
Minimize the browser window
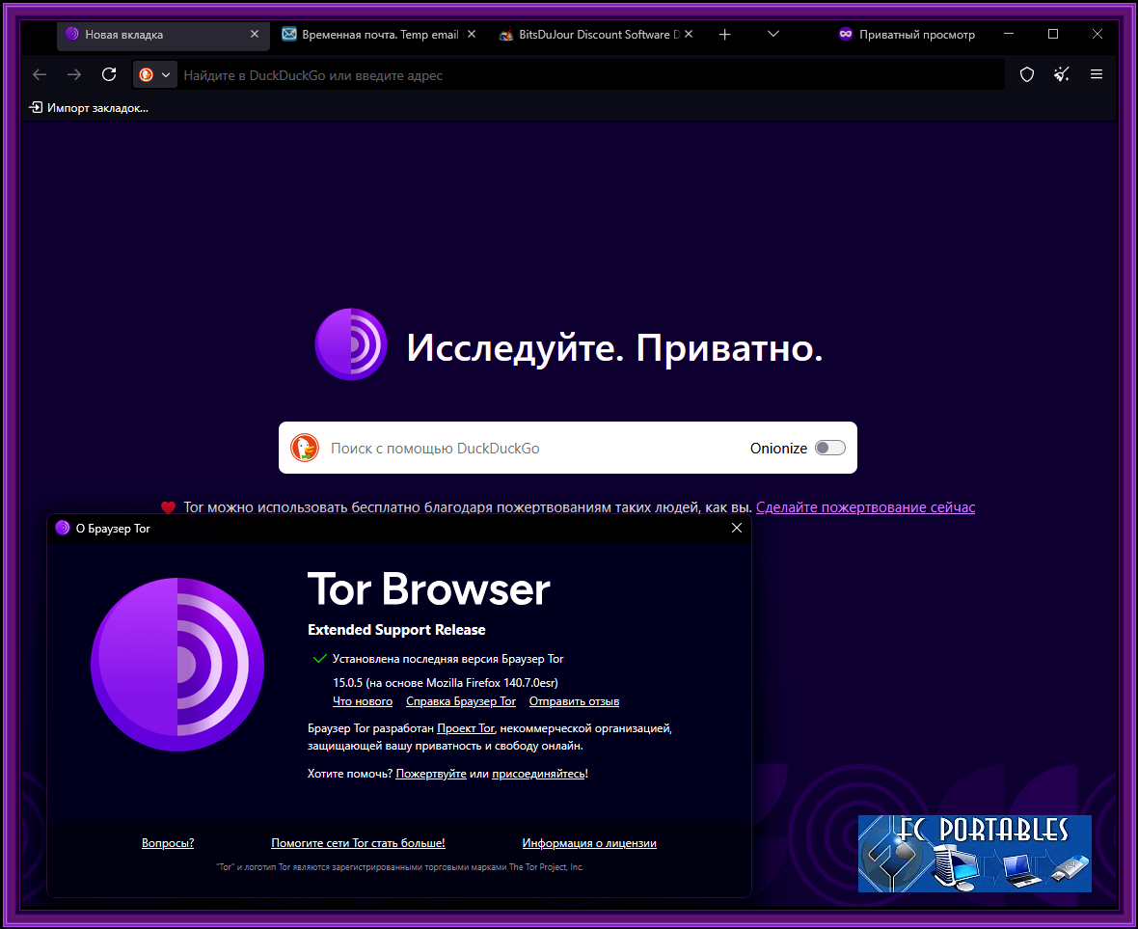click(x=1009, y=34)
